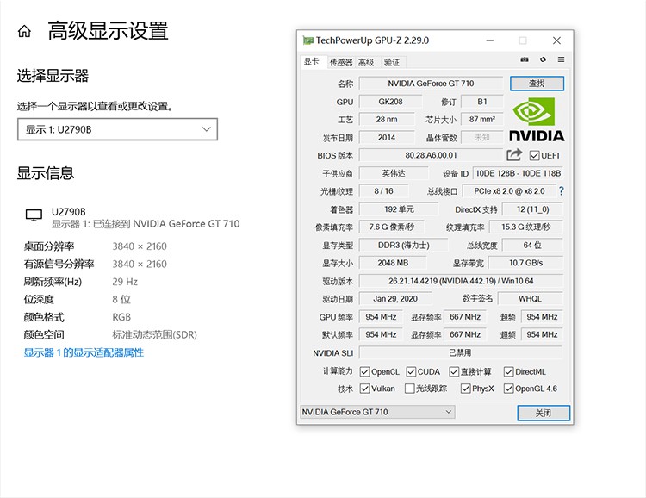Toggle the Vulkan checkbox
The width and height of the screenshot is (646, 498).
[364, 389]
